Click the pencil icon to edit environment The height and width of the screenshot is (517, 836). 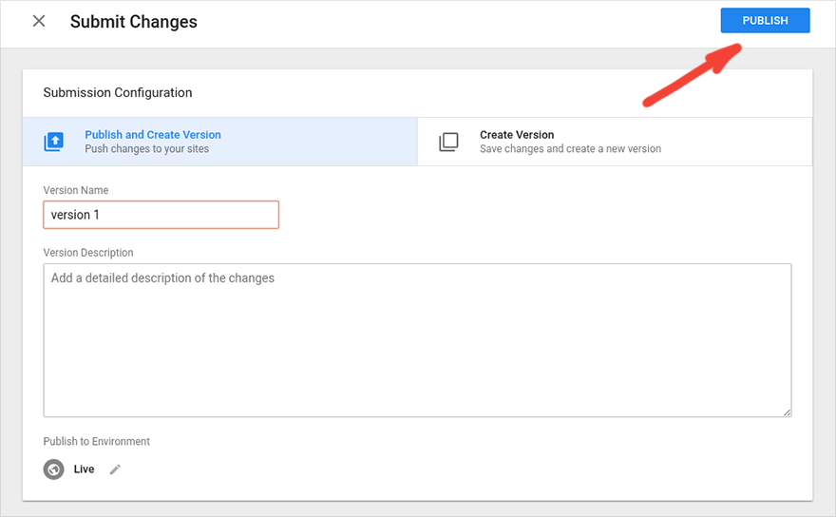click(x=115, y=469)
